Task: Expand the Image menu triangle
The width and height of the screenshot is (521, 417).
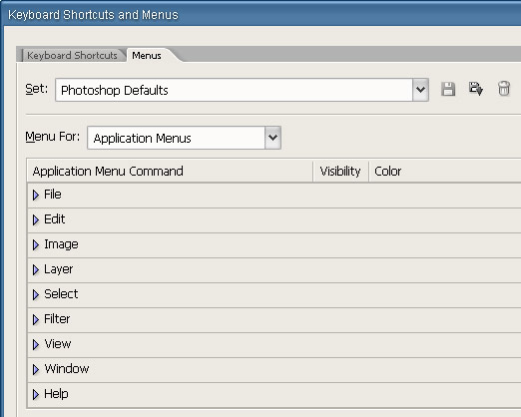Action: pyautogui.click(x=36, y=244)
